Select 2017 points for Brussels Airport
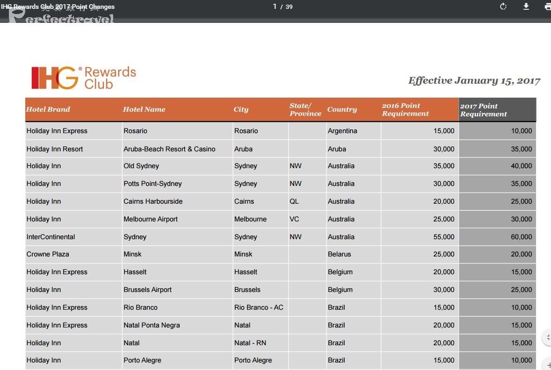This screenshot has width=551, height=370. point(522,290)
